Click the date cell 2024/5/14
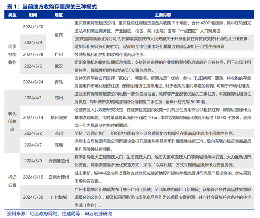The height and width of the screenshot is (218, 260). point(33,118)
